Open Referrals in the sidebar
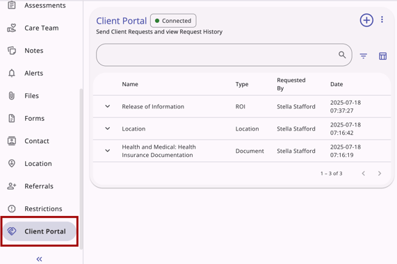Viewport: 397px width, 264px height. (40, 186)
